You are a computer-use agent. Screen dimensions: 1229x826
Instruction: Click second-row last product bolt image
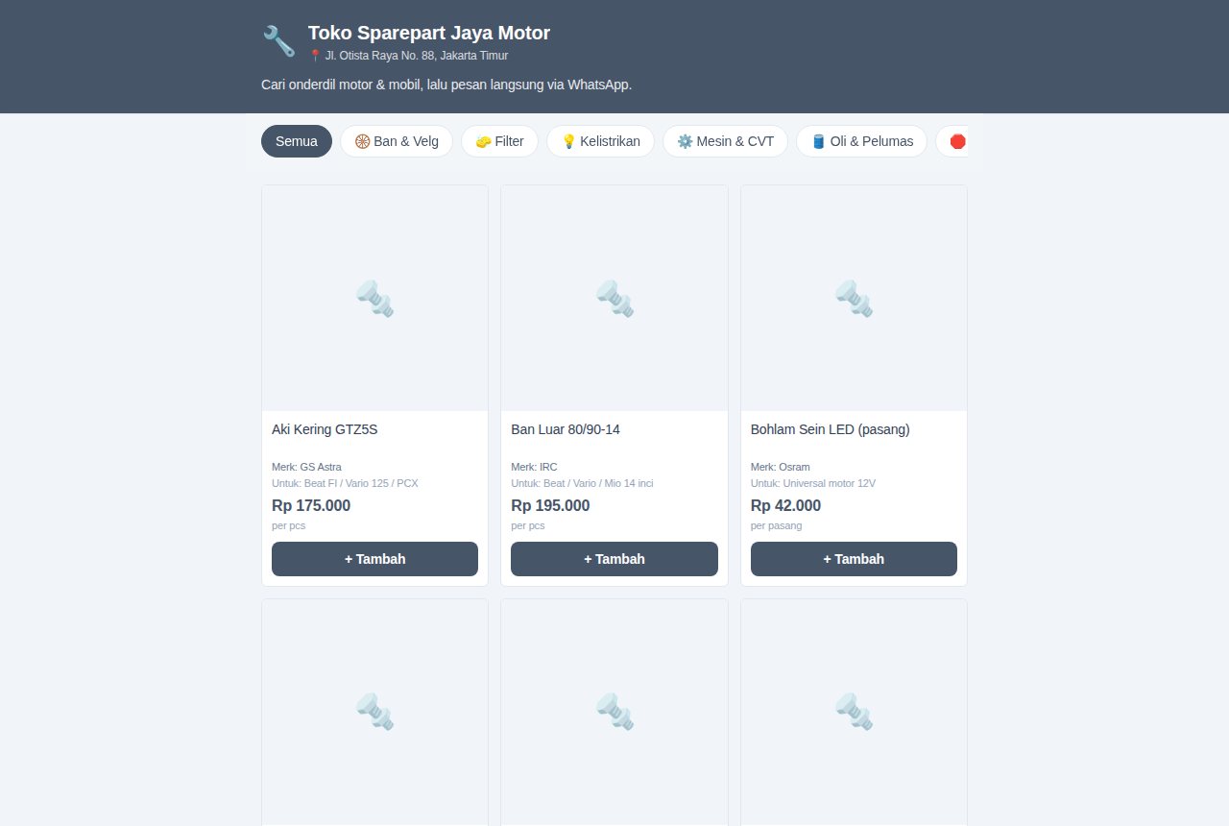(x=854, y=712)
